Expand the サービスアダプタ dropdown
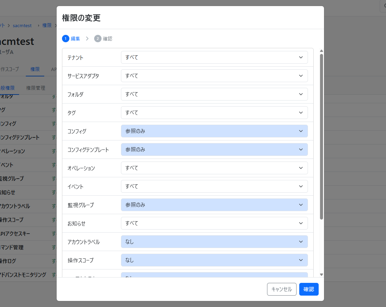This screenshot has height=307, width=386. [x=214, y=76]
